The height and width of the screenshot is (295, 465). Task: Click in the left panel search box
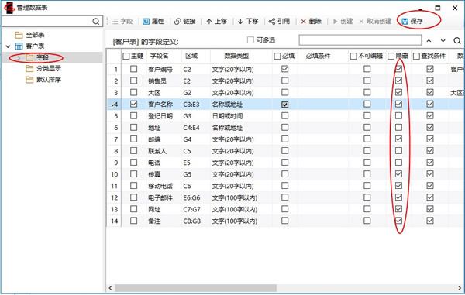coord(47,22)
